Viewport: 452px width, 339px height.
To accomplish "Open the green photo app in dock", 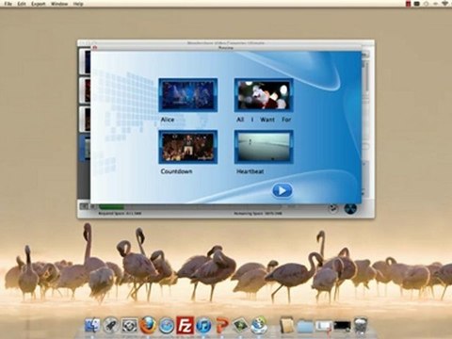I will (x=240, y=326).
